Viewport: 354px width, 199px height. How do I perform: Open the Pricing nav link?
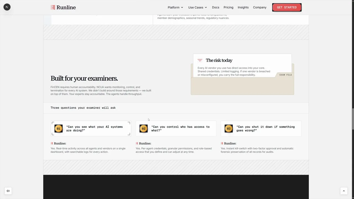(228, 7)
